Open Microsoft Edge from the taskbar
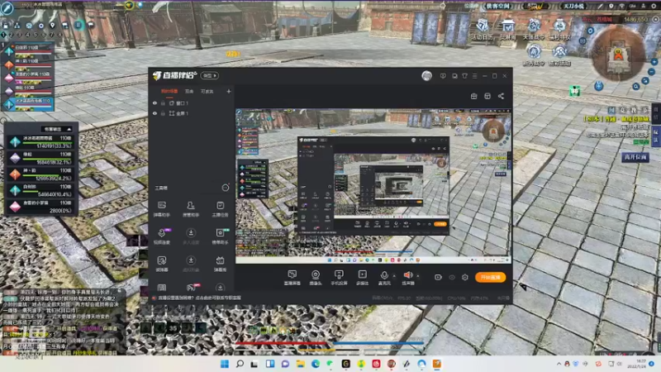Viewport: 661px width, 372px height. [x=316, y=364]
